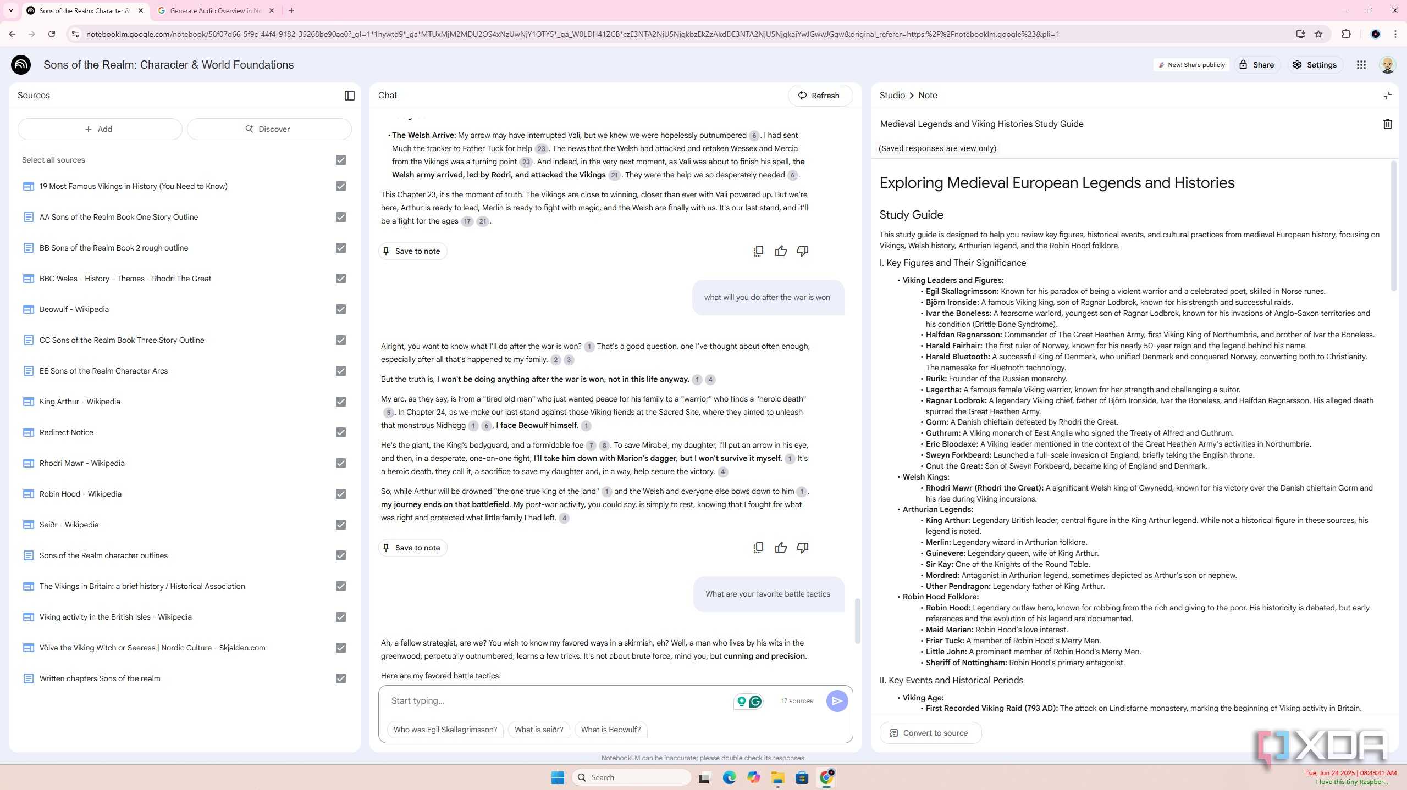Delete the note using the trash icon

click(1387, 124)
